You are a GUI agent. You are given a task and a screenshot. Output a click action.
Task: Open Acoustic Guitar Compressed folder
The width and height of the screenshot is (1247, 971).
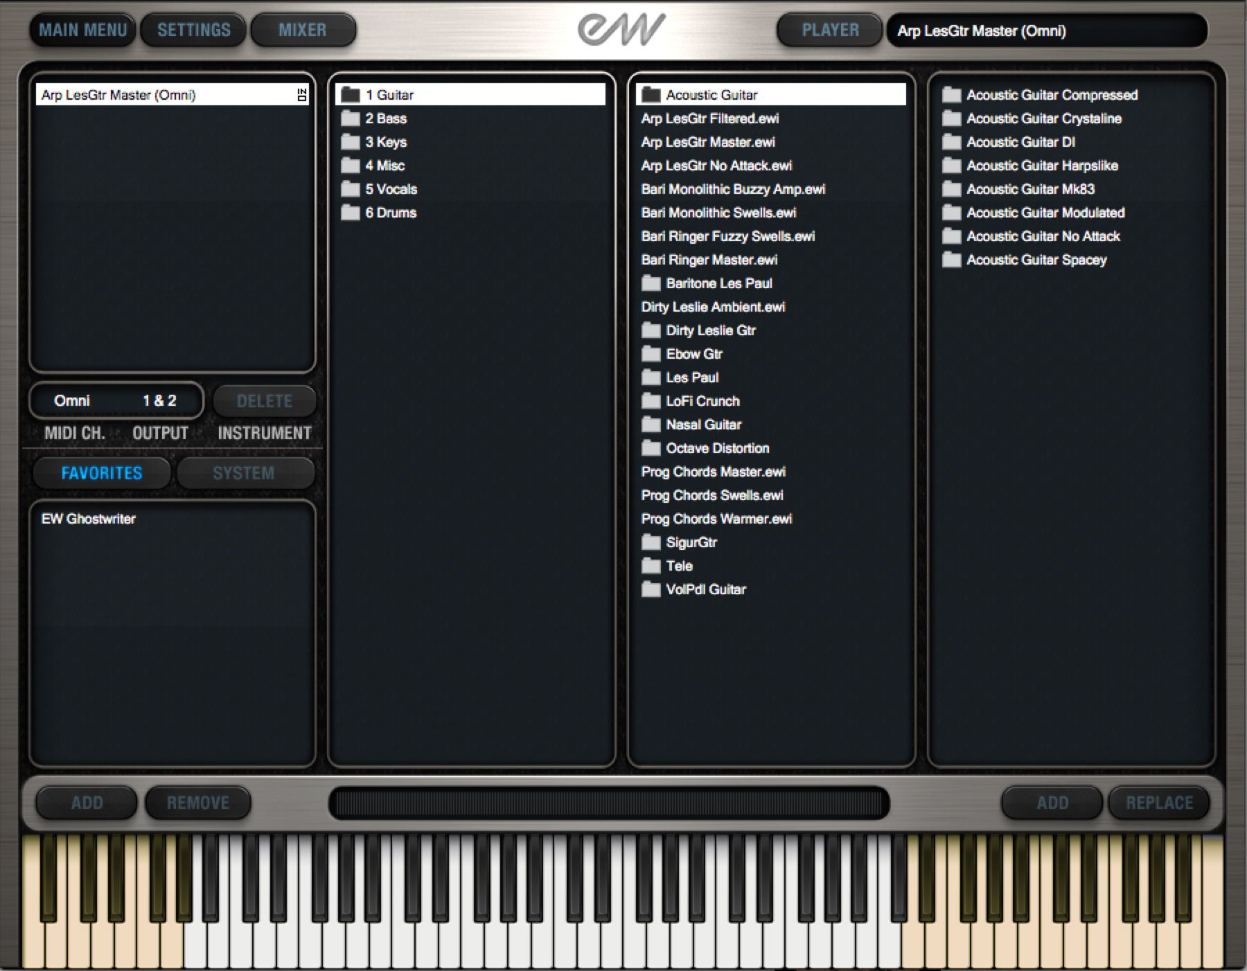1040,95
